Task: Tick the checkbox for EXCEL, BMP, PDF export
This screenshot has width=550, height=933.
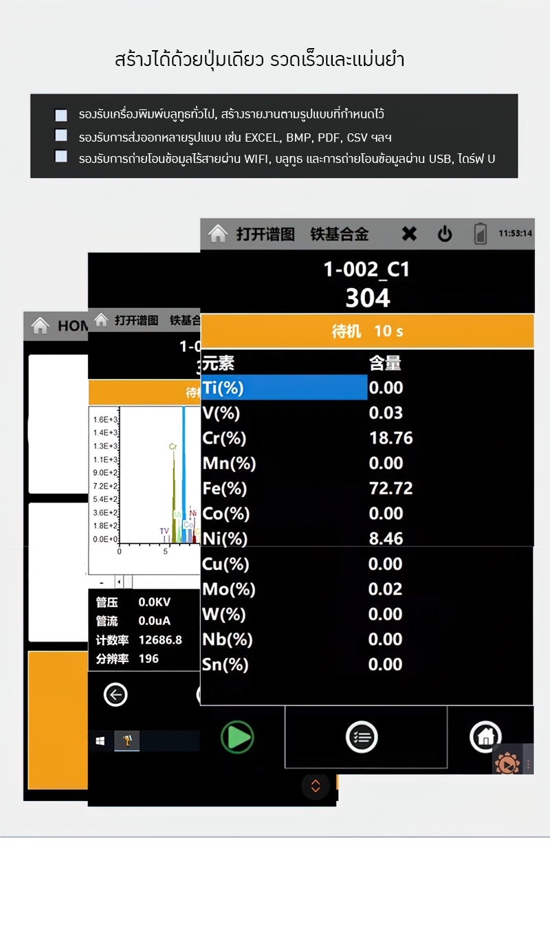Action: (61, 135)
